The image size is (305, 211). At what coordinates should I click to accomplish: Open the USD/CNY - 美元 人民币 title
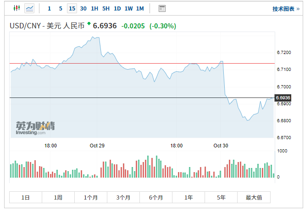pyautogui.click(x=47, y=26)
